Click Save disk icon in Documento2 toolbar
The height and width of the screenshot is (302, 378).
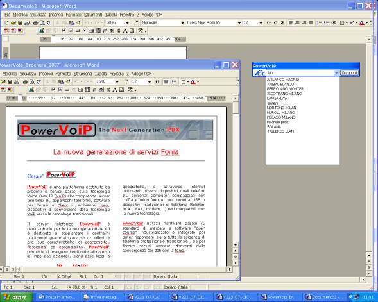pyautogui.click(x=21, y=22)
